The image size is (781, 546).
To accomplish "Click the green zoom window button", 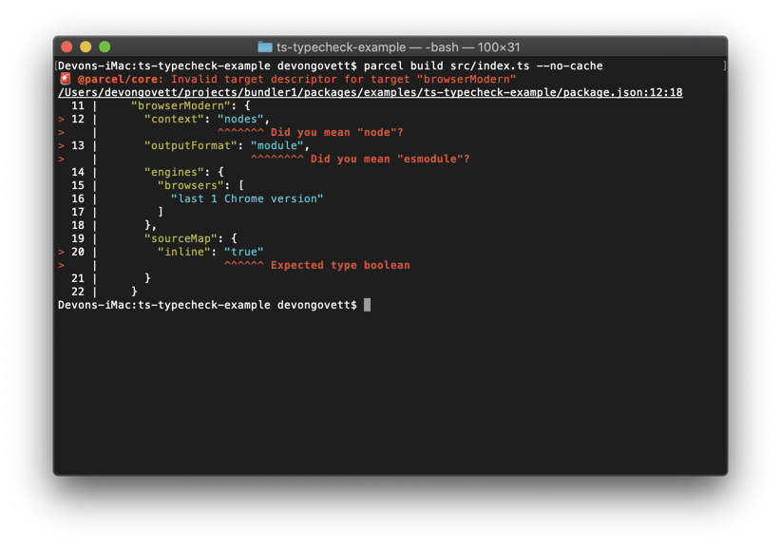I will tap(105, 47).
